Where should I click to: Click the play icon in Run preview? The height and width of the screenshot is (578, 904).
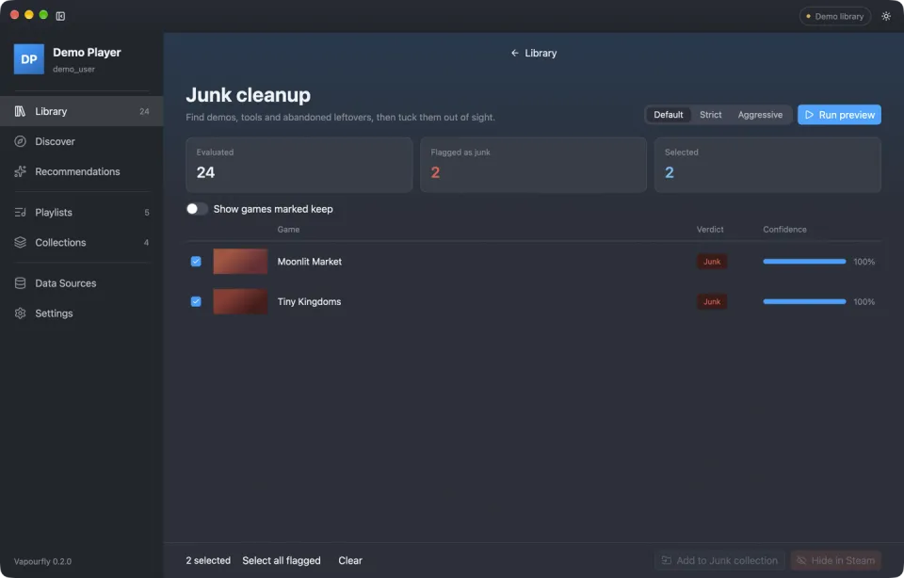coord(810,115)
